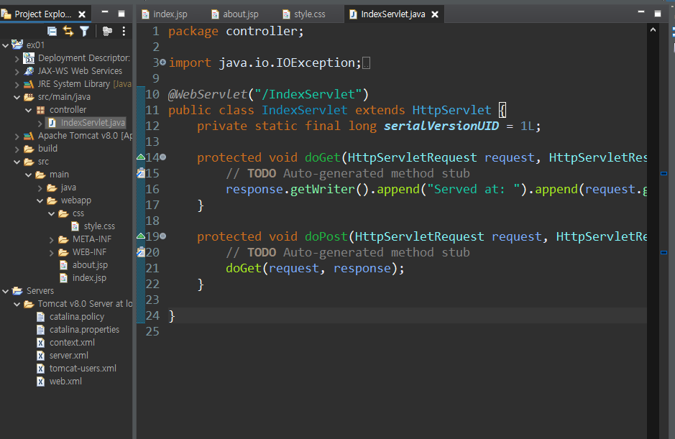This screenshot has width=675, height=439.
Task: Expand the WEB-INF folder
Action: click(x=52, y=253)
